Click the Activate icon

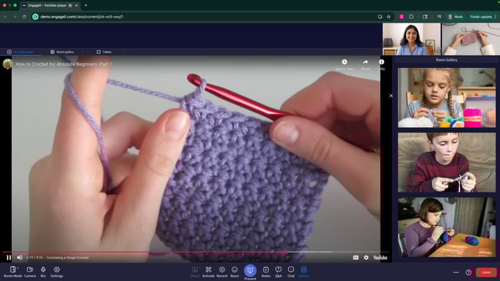click(x=209, y=270)
